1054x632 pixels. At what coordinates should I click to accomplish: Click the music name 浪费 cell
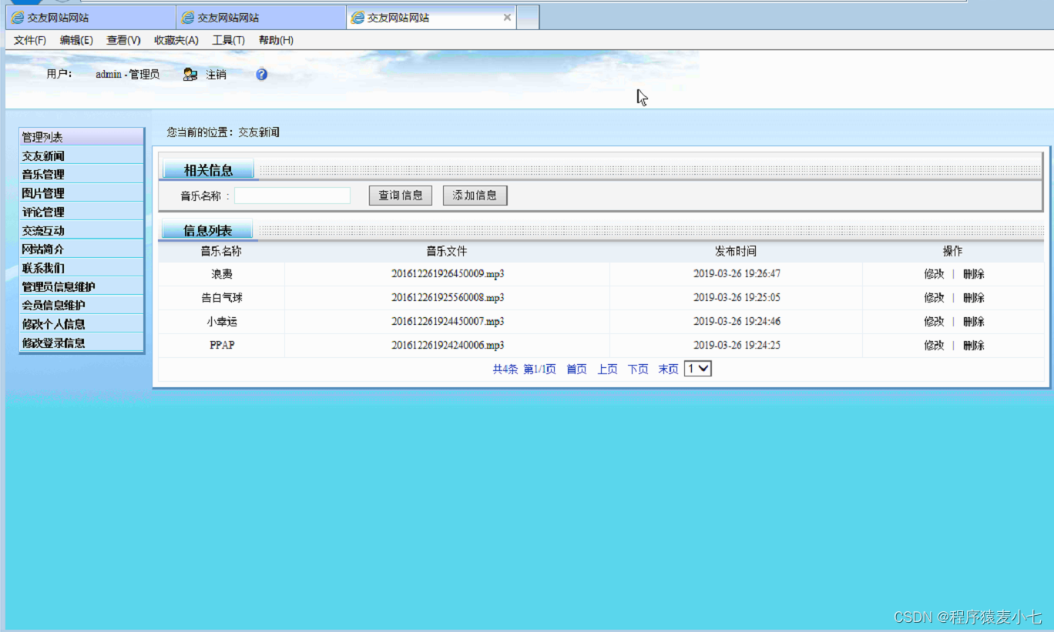pos(222,273)
